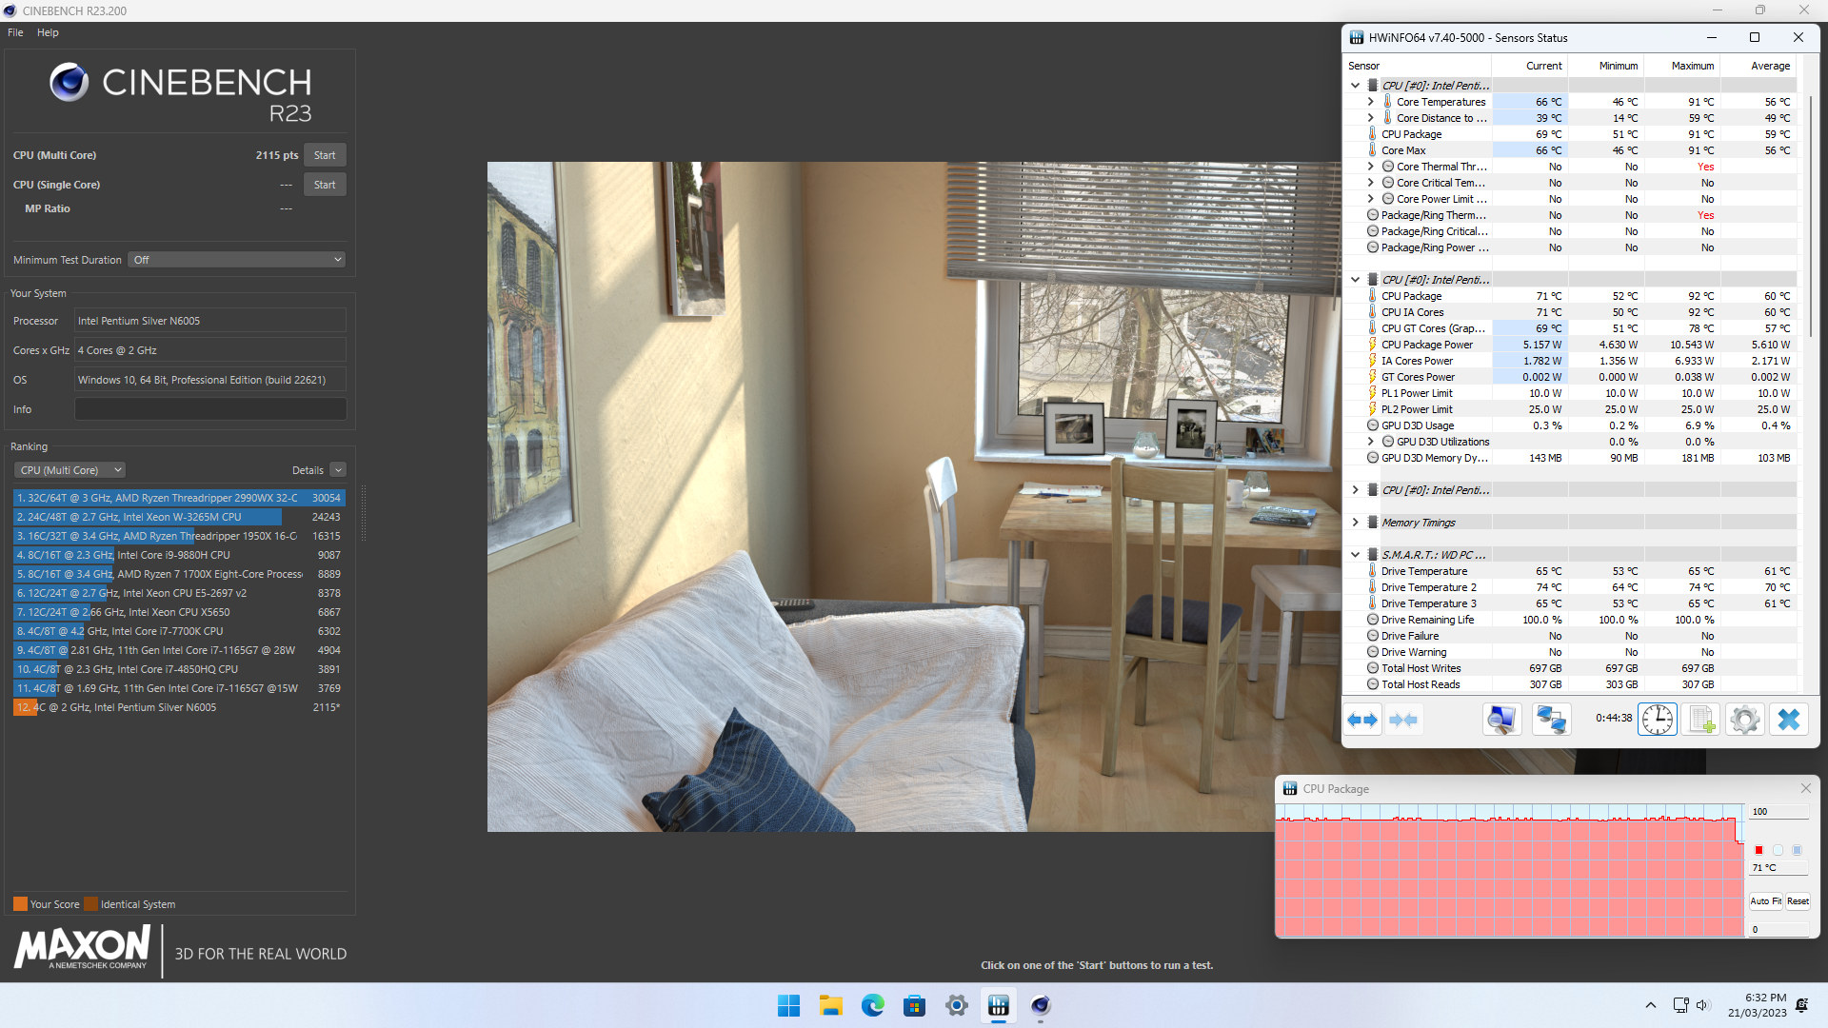Select ranking row AMD Ryzen Threadripper 2990WX

point(179,498)
